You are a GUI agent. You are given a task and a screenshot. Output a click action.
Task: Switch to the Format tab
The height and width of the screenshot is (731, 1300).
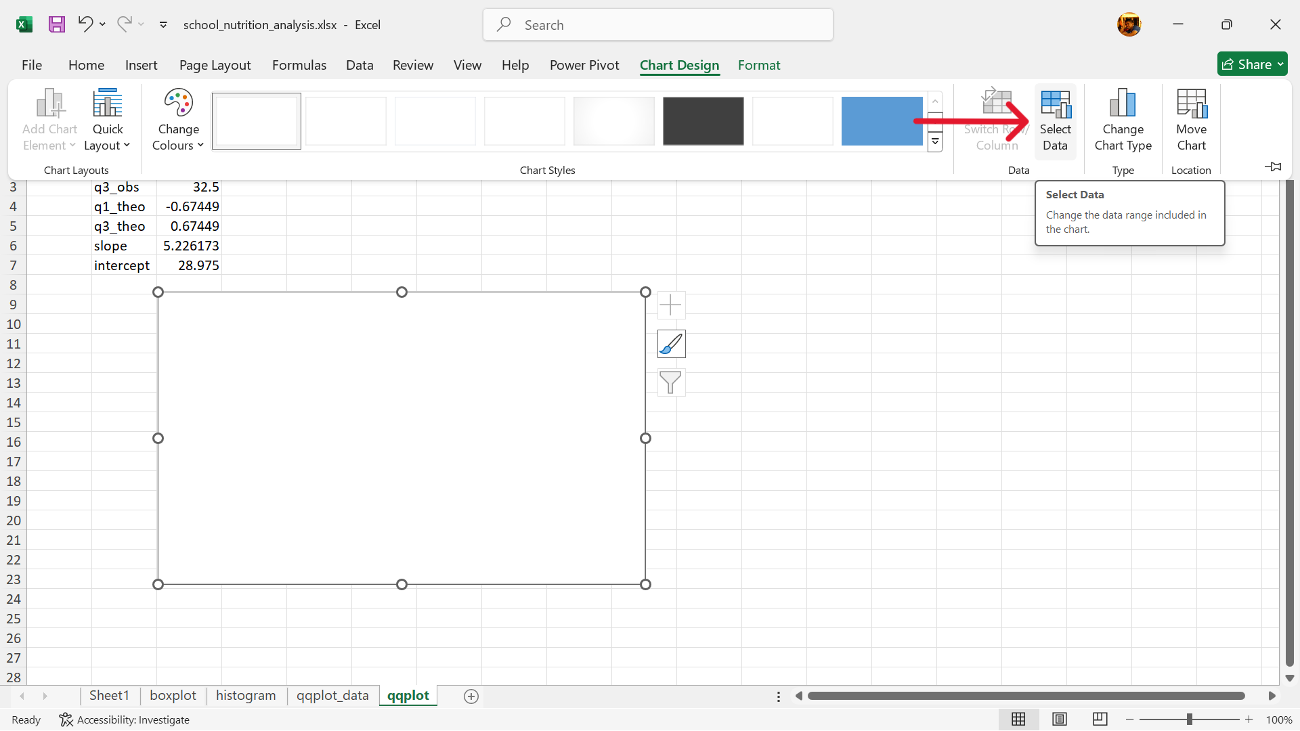click(758, 65)
